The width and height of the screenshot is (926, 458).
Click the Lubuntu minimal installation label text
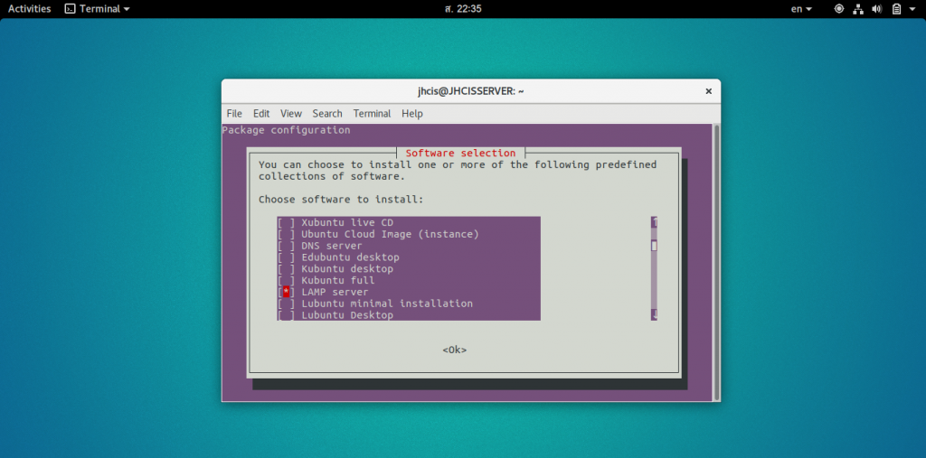click(x=387, y=304)
